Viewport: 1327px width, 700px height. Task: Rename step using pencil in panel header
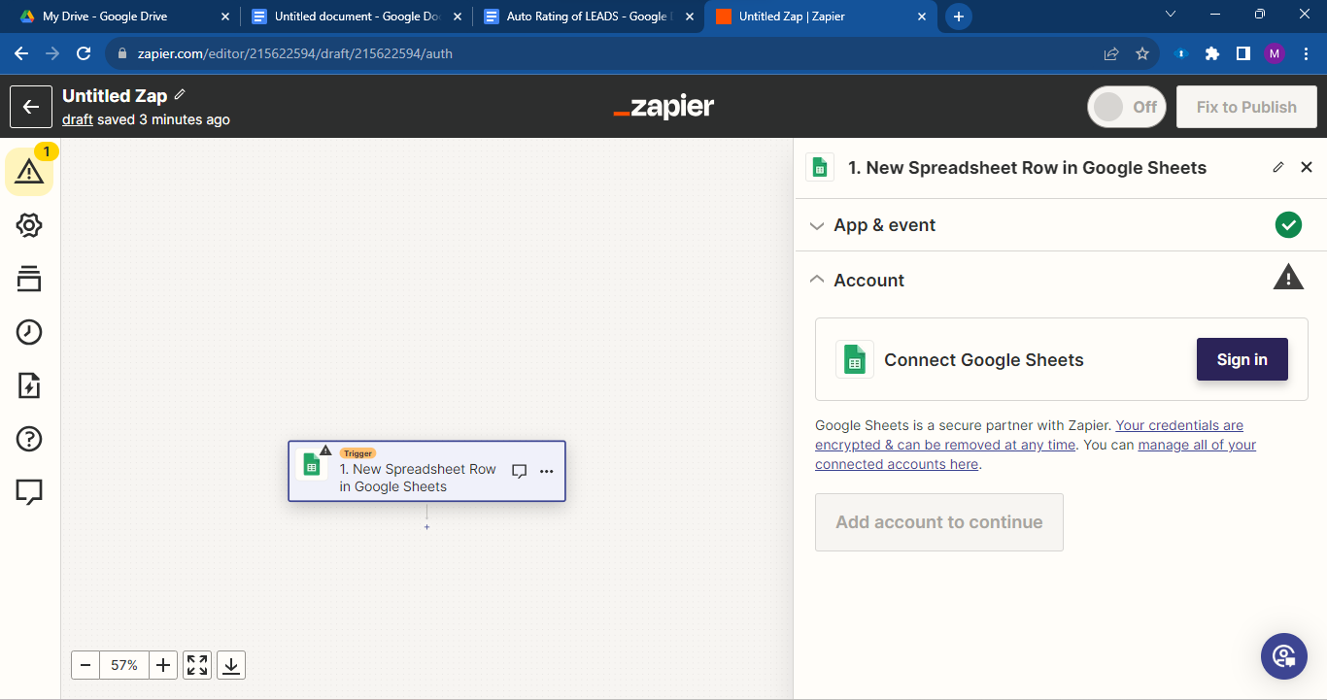(x=1278, y=167)
